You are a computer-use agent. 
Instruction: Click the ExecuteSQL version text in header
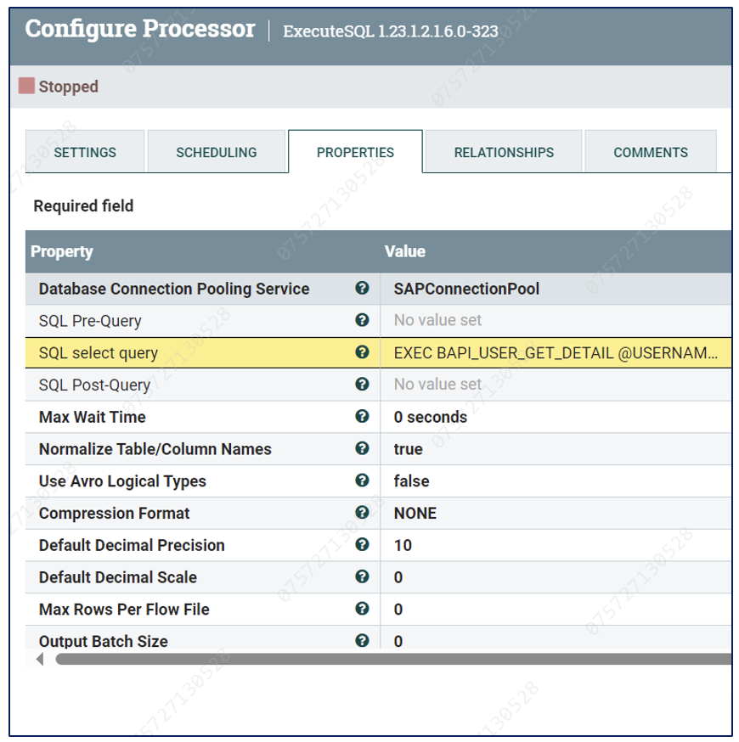pos(390,31)
